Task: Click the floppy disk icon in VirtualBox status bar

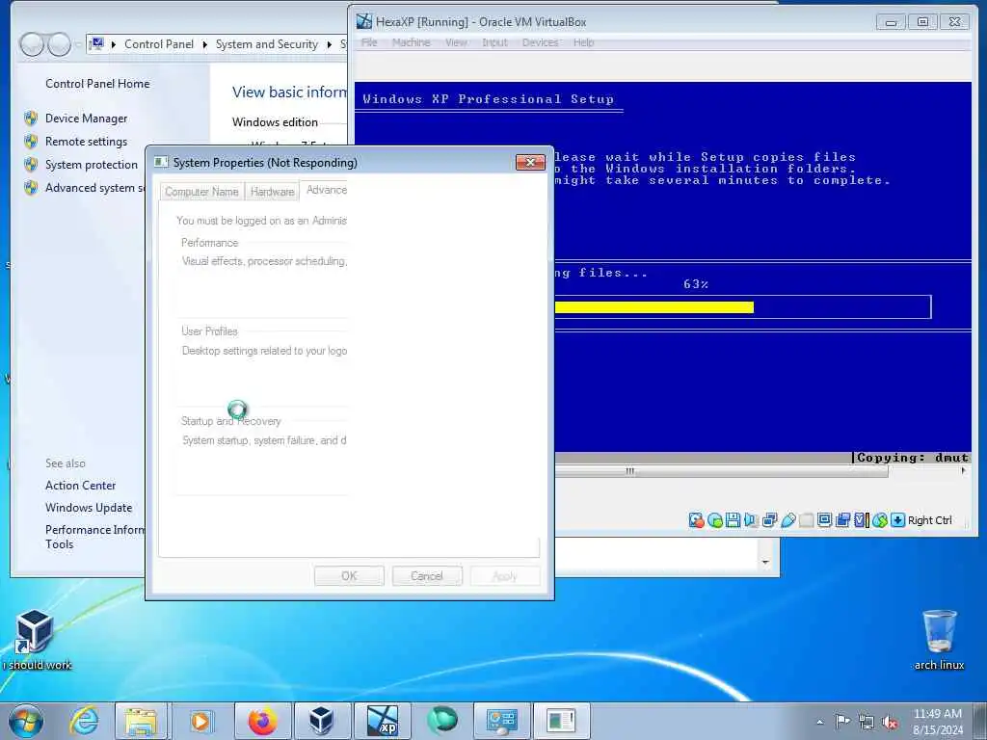Action: (733, 520)
